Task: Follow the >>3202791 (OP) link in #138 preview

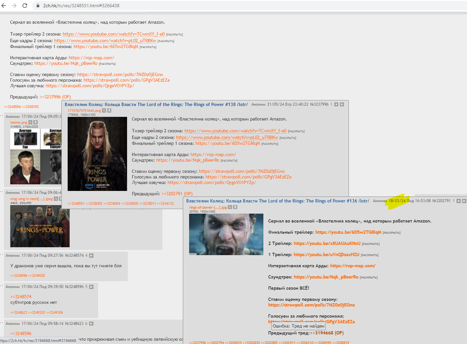Action: (x=177, y=194)
